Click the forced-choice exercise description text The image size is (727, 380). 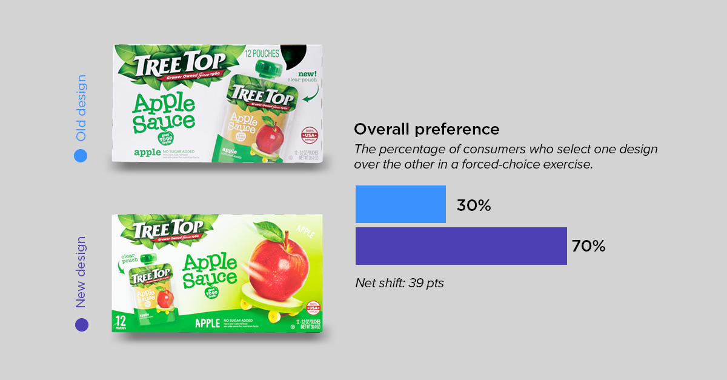point(506,156)
